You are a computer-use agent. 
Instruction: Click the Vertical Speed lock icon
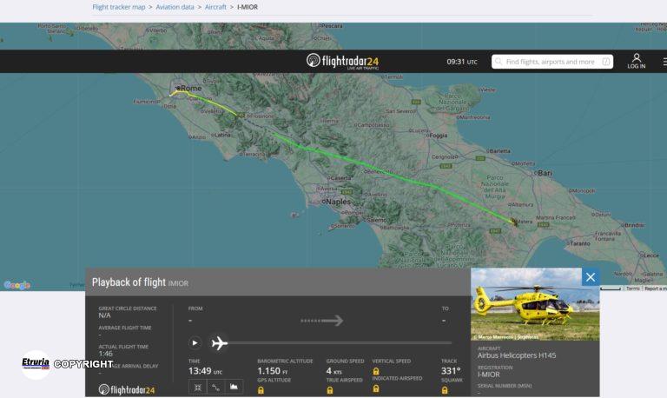[x=375, y=371]
